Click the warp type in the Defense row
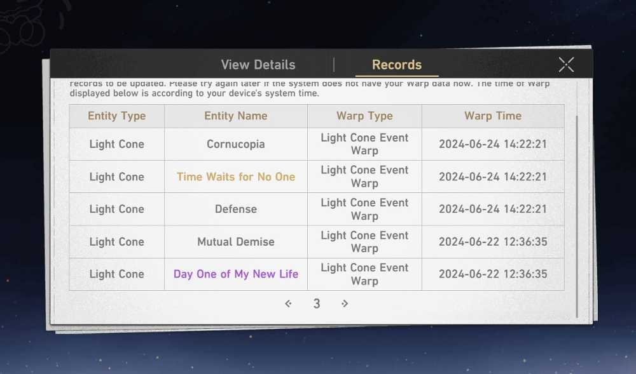This screenshot has width=636, height=374. pyautogui.click(x=364, y=210)
